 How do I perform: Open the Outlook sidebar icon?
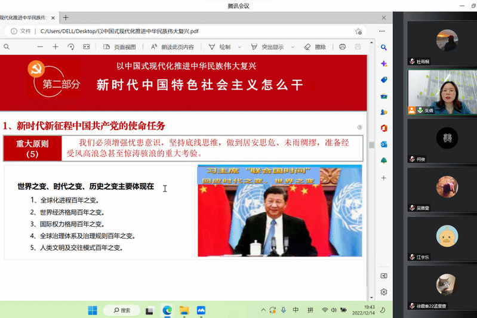pyautogui.click(x=384, y=144)
